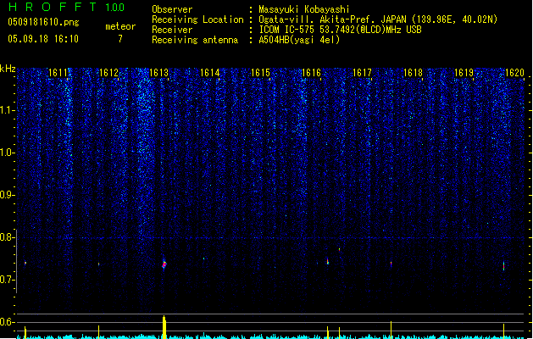Click the 1619 time marker
This screenshot has width=533, height=339.
click(x=464, y=73)
